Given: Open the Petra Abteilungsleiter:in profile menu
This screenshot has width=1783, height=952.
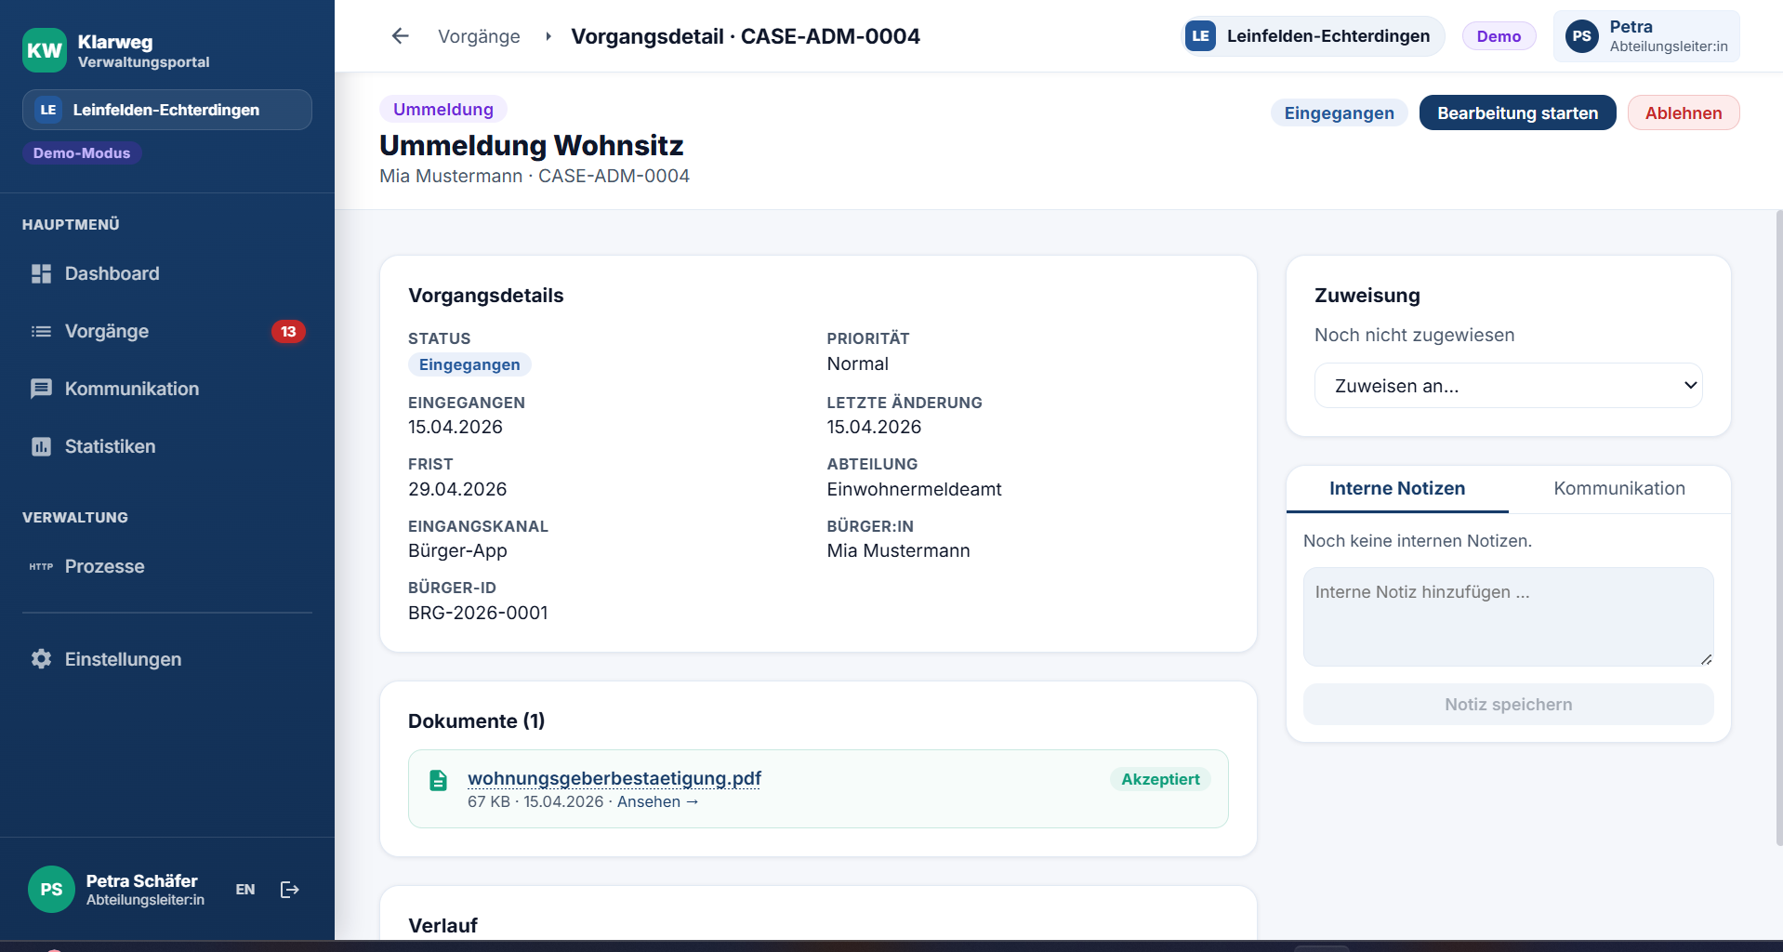Looking at the screenshot, I should (1646, 36).
